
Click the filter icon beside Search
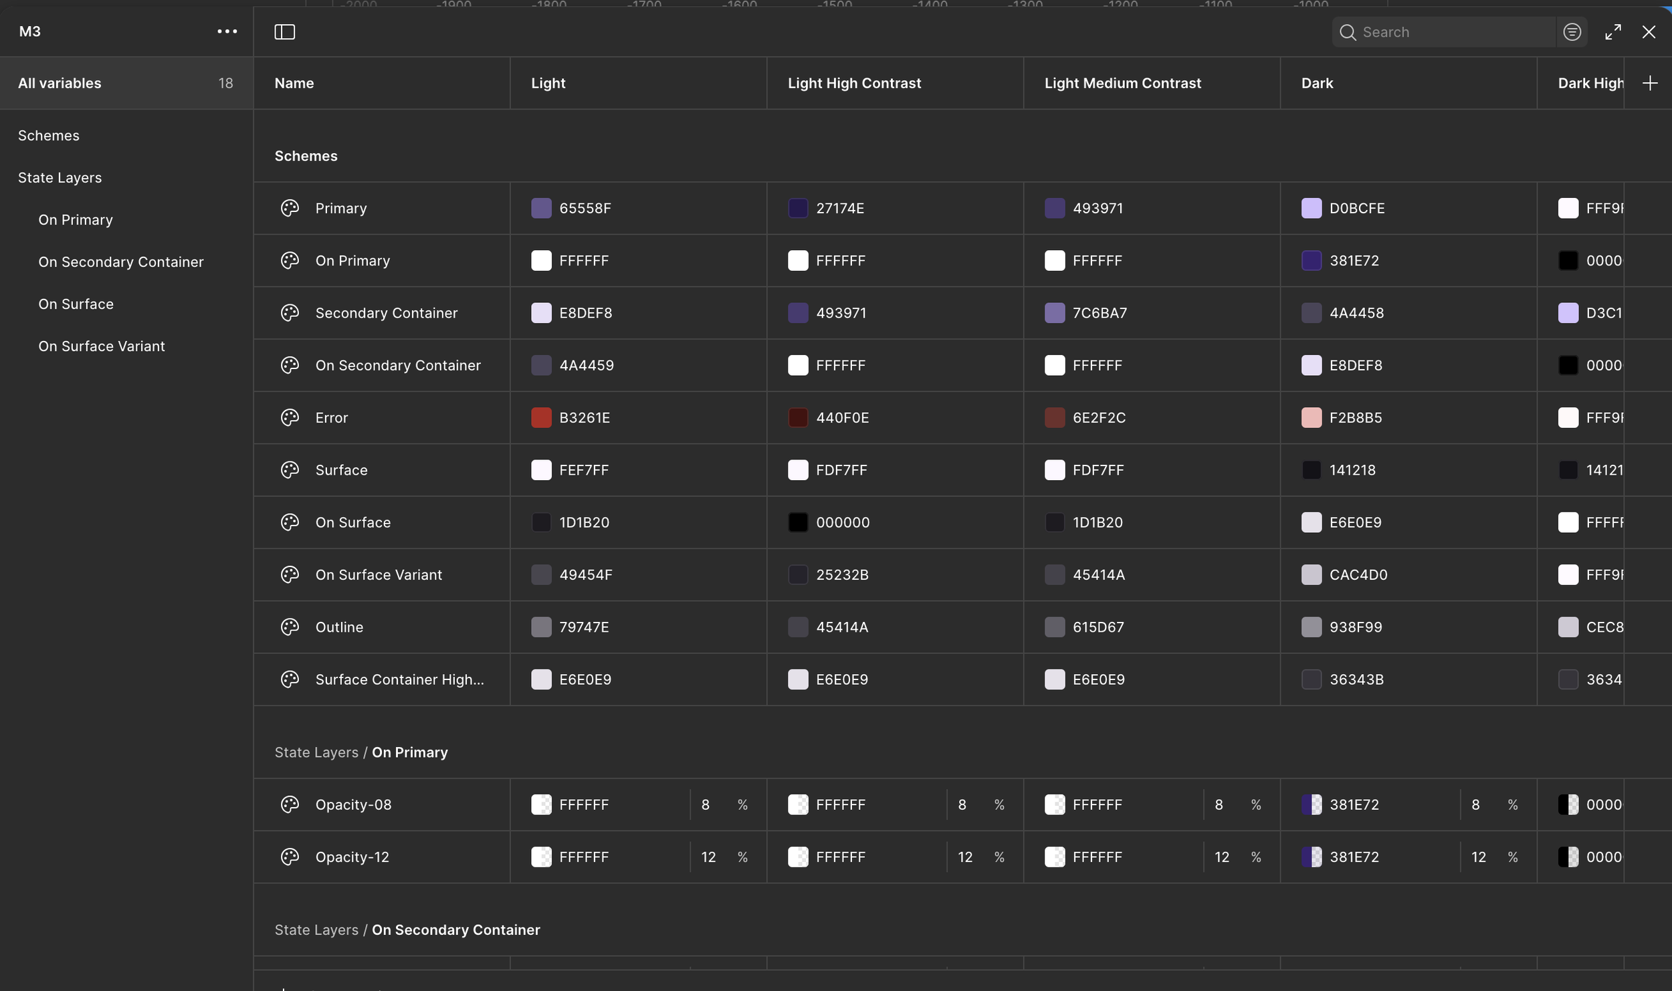click(1572, 32)
